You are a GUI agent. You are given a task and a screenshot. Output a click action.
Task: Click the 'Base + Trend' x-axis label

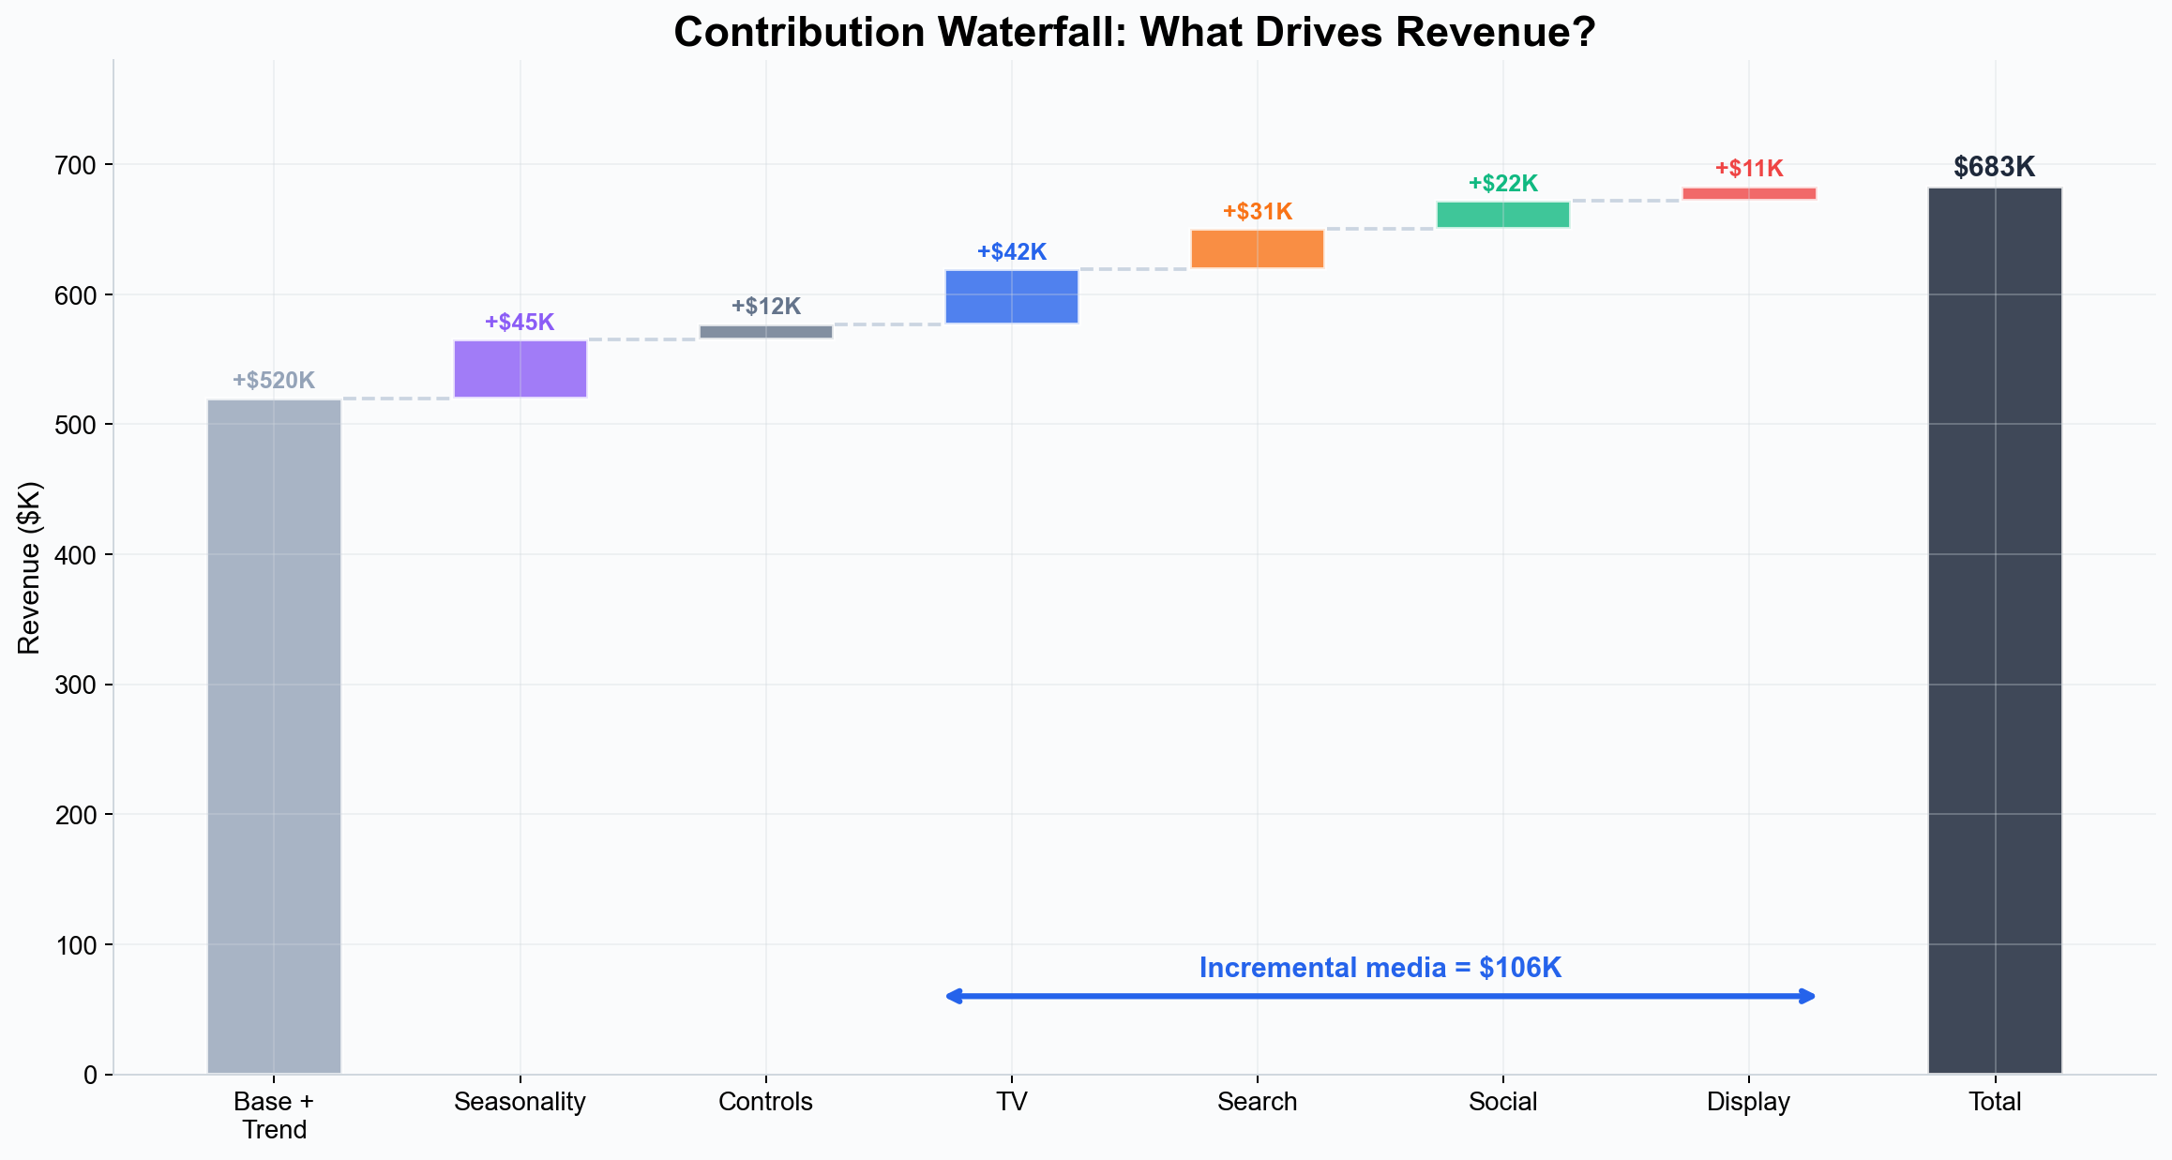(x=274, y=1115)
